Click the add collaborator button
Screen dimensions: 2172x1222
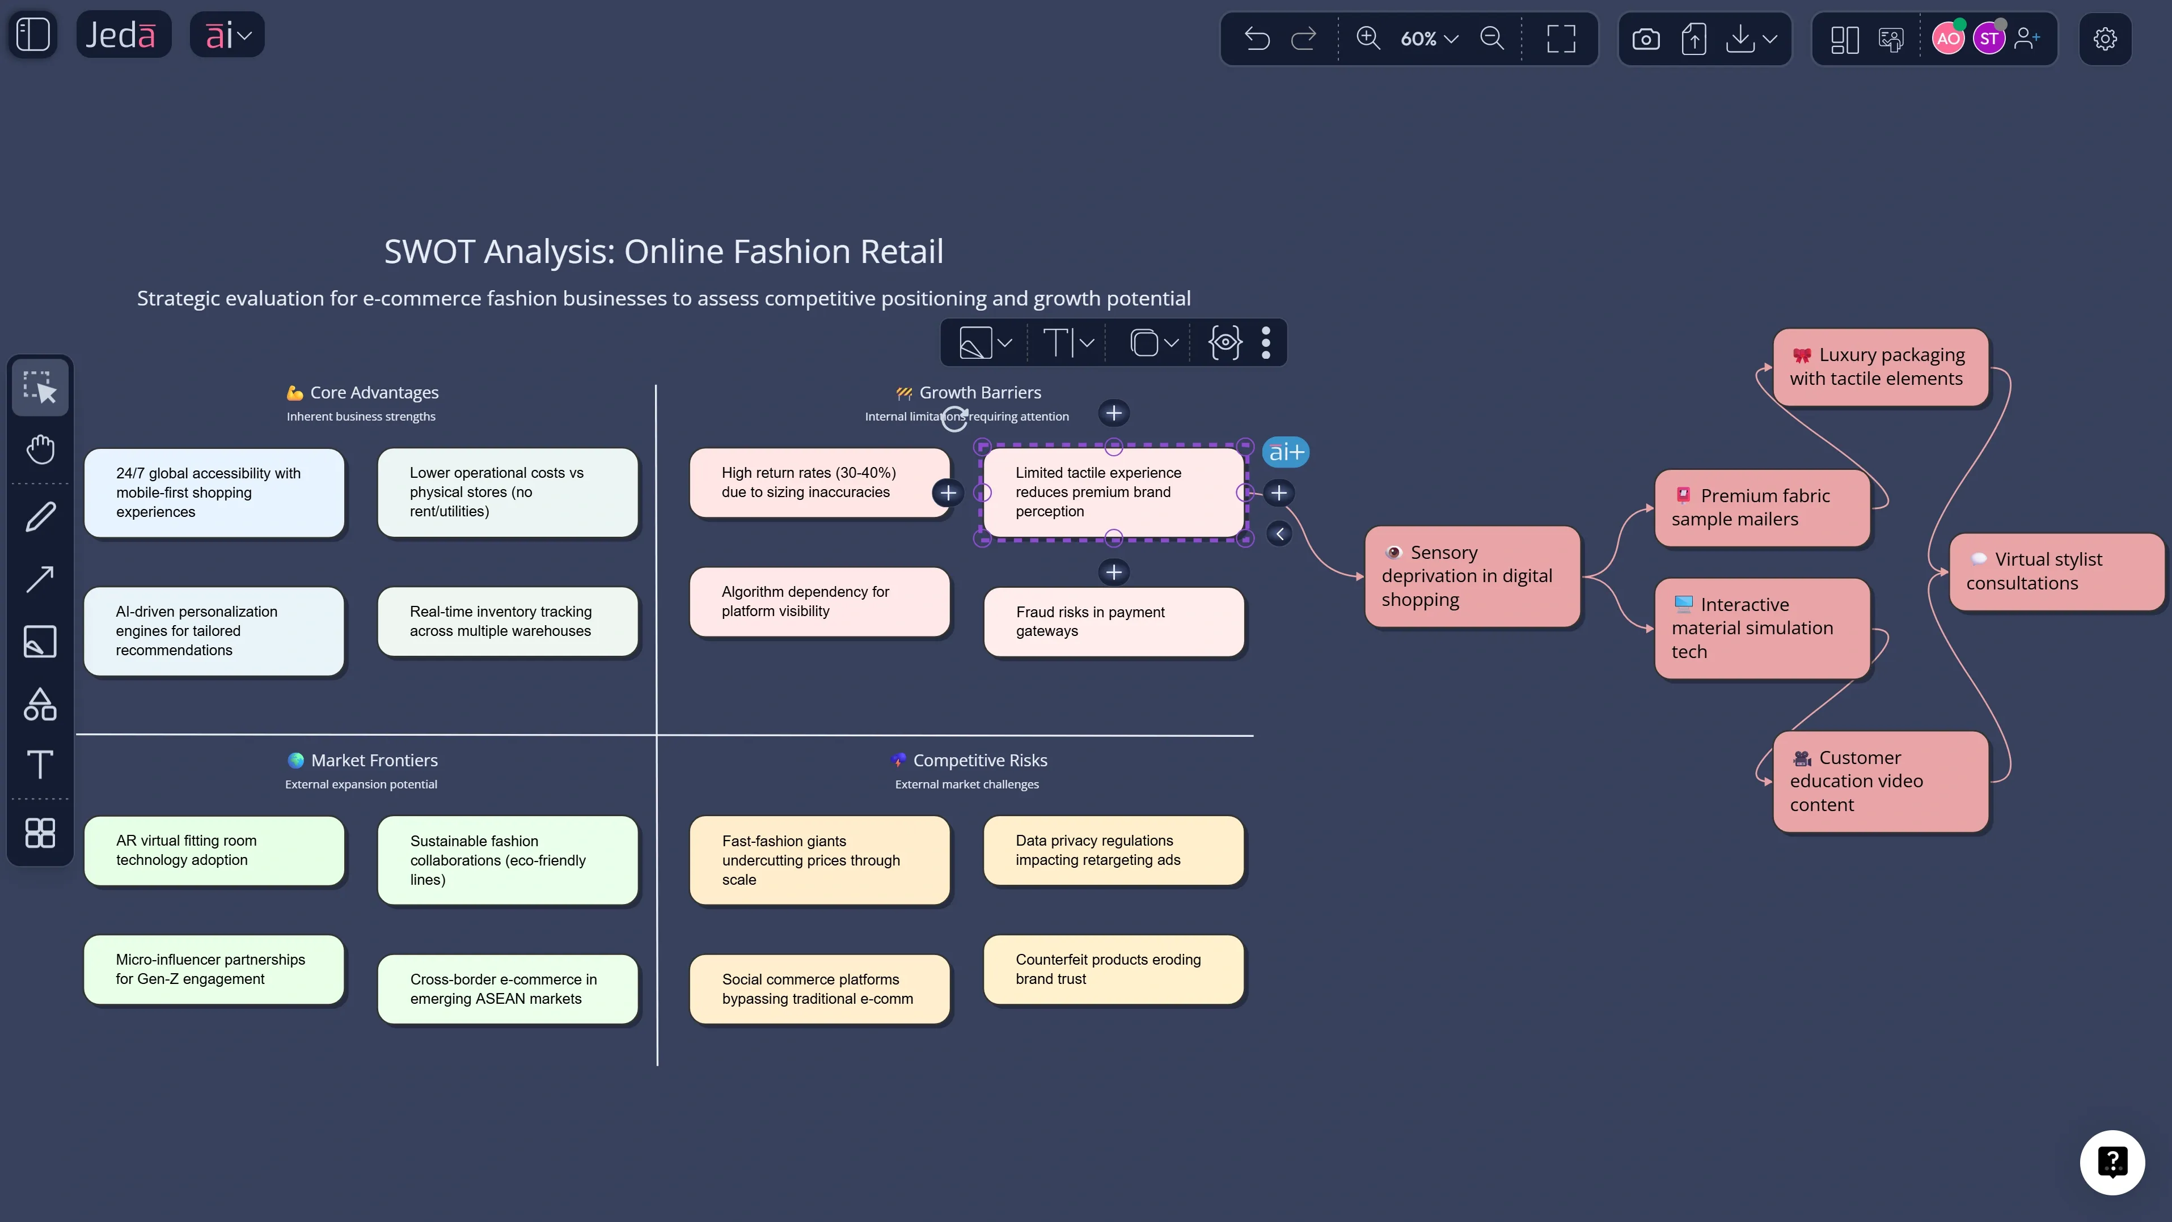point(2027,39)
